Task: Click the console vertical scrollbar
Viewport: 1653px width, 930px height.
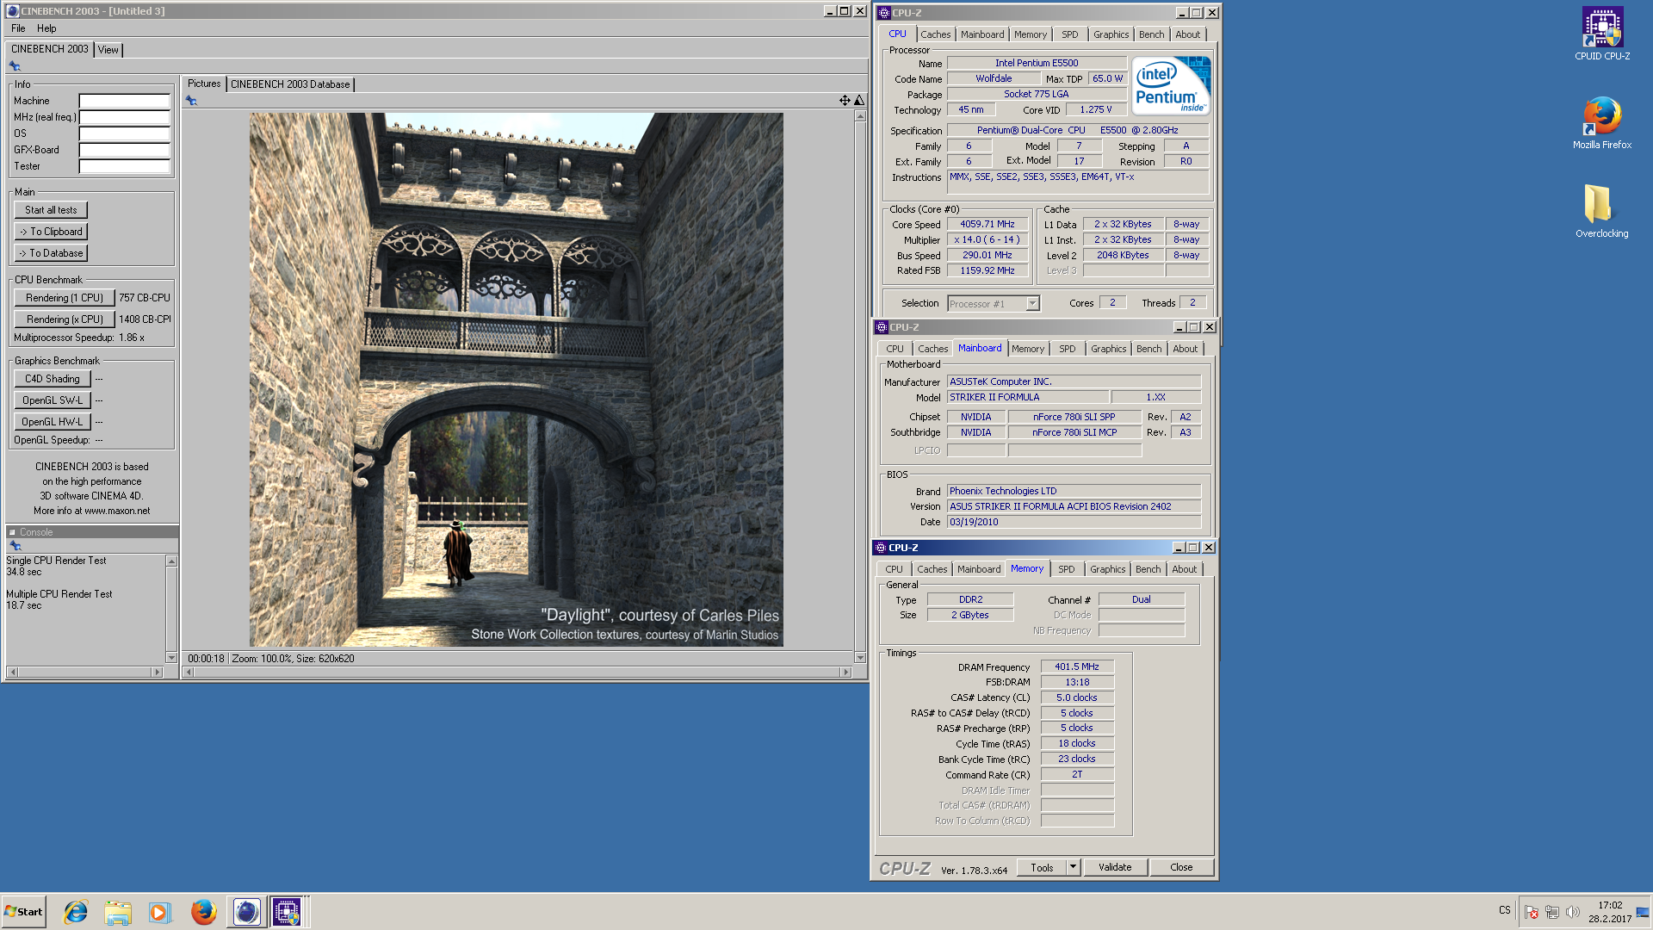Action: [x=171, y=609]
